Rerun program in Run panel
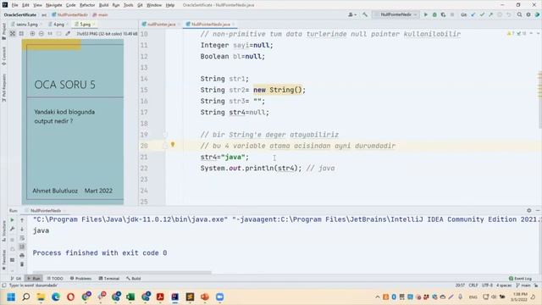 [x=12, y=220]
